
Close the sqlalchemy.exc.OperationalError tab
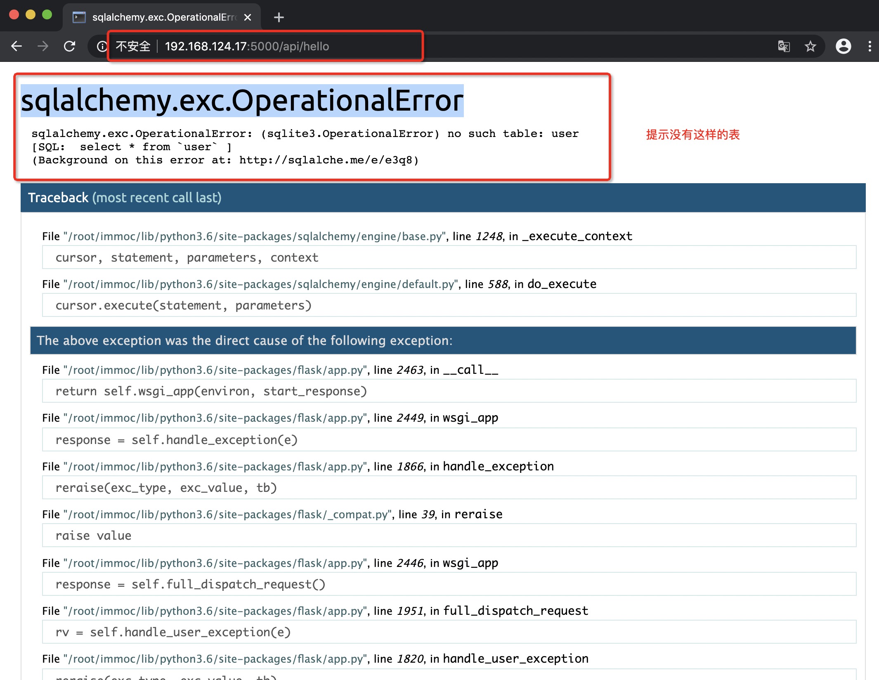pos(247,17)
